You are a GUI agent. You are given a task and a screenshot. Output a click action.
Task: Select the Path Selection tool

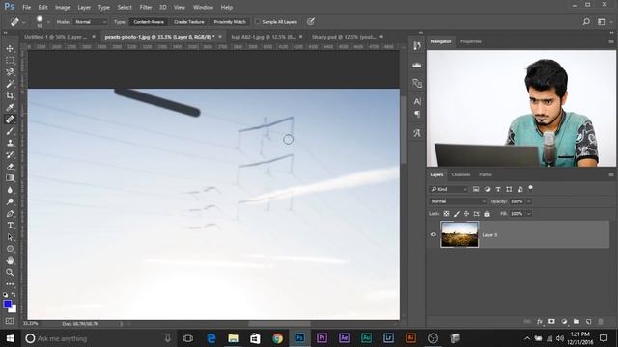10,237
